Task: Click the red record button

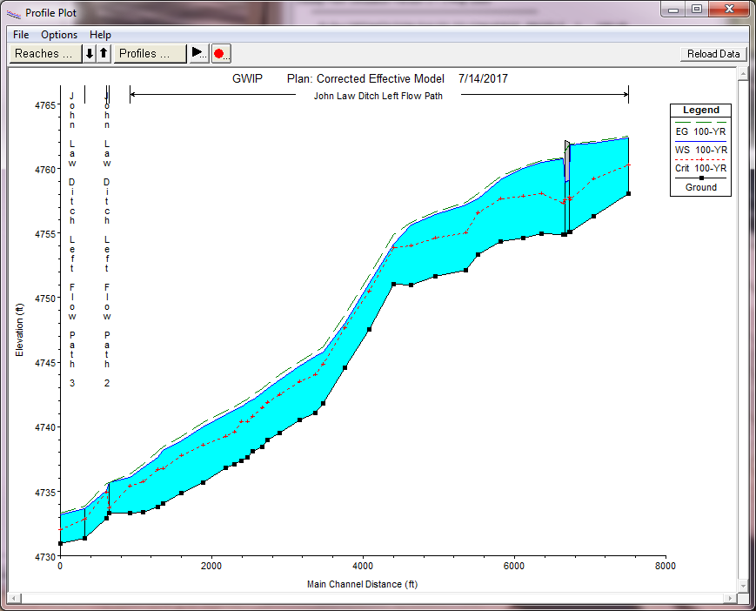Action: tap(220, 53)
